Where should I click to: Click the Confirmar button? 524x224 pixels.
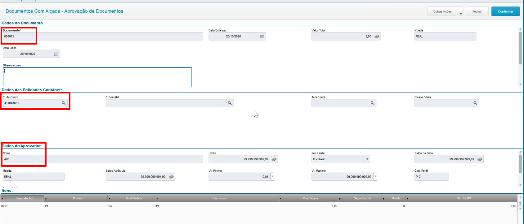point(505,11)
